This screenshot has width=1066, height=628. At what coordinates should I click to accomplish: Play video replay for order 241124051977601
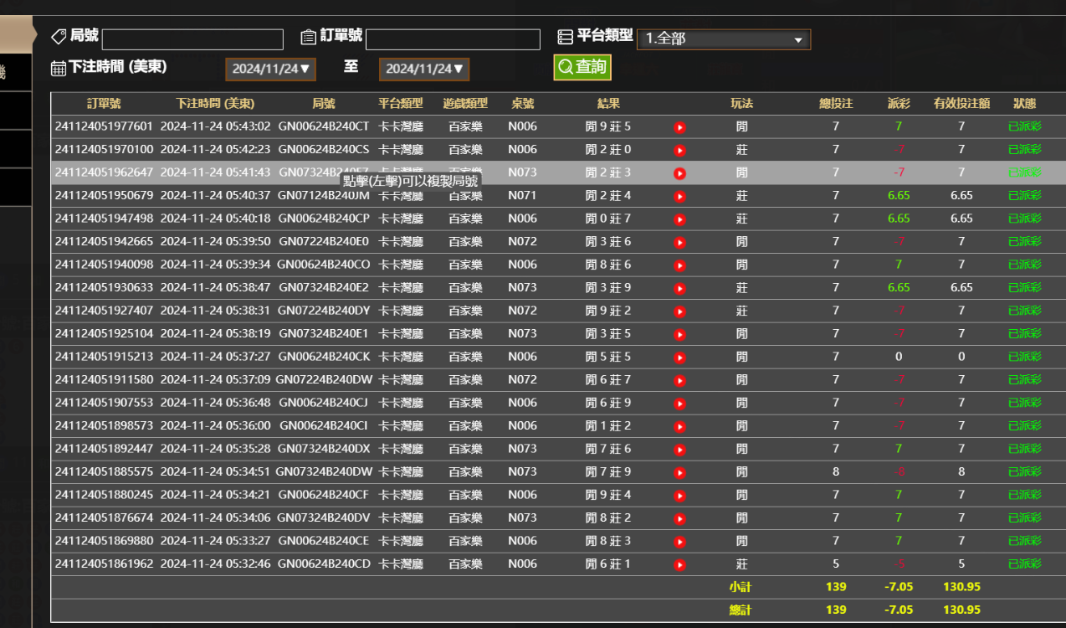(679, 127)
